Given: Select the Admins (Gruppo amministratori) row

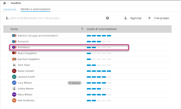Looking at the screenshot, I should [87, 36].
